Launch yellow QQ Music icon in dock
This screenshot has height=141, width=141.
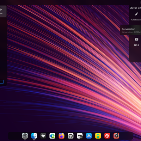click(x=98, y=136)
